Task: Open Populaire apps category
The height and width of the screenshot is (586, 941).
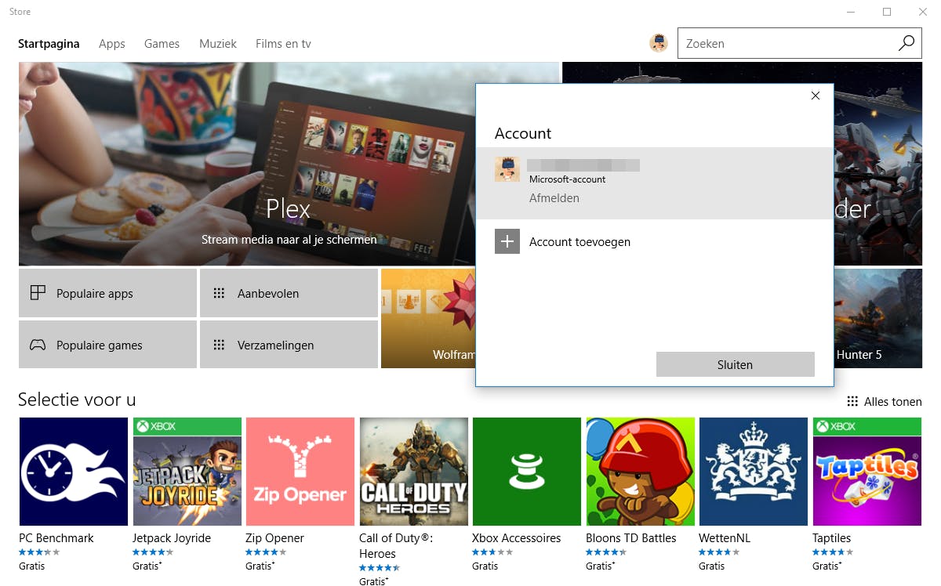Action: pos(107,293)
